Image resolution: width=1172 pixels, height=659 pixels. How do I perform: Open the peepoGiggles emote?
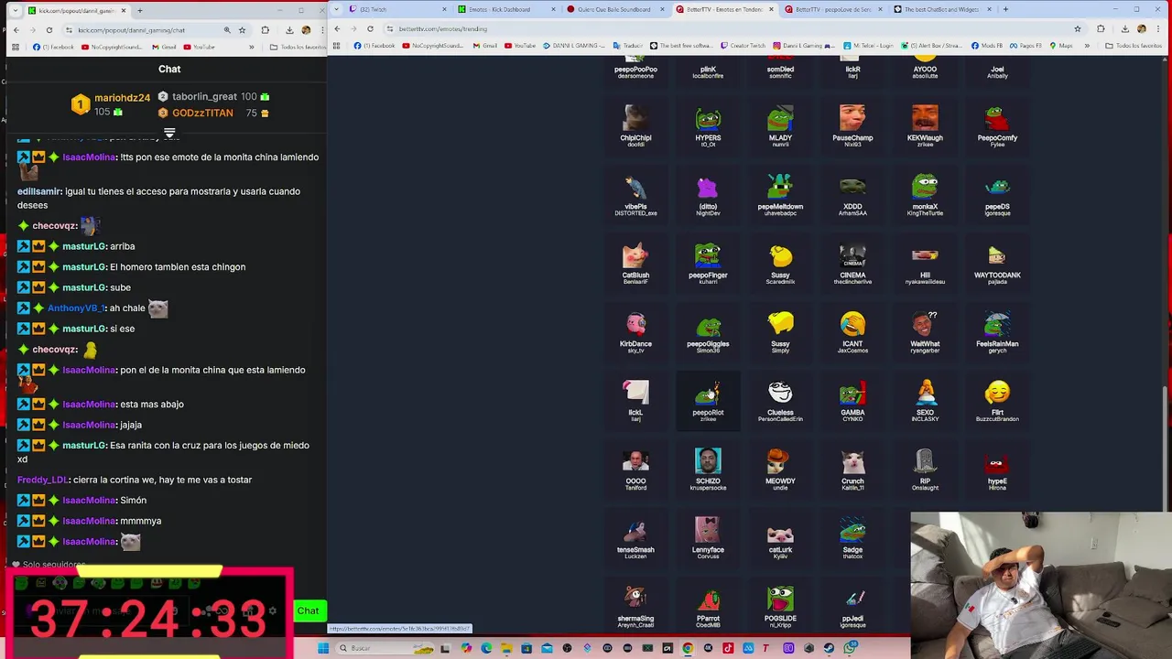(708, 332)
